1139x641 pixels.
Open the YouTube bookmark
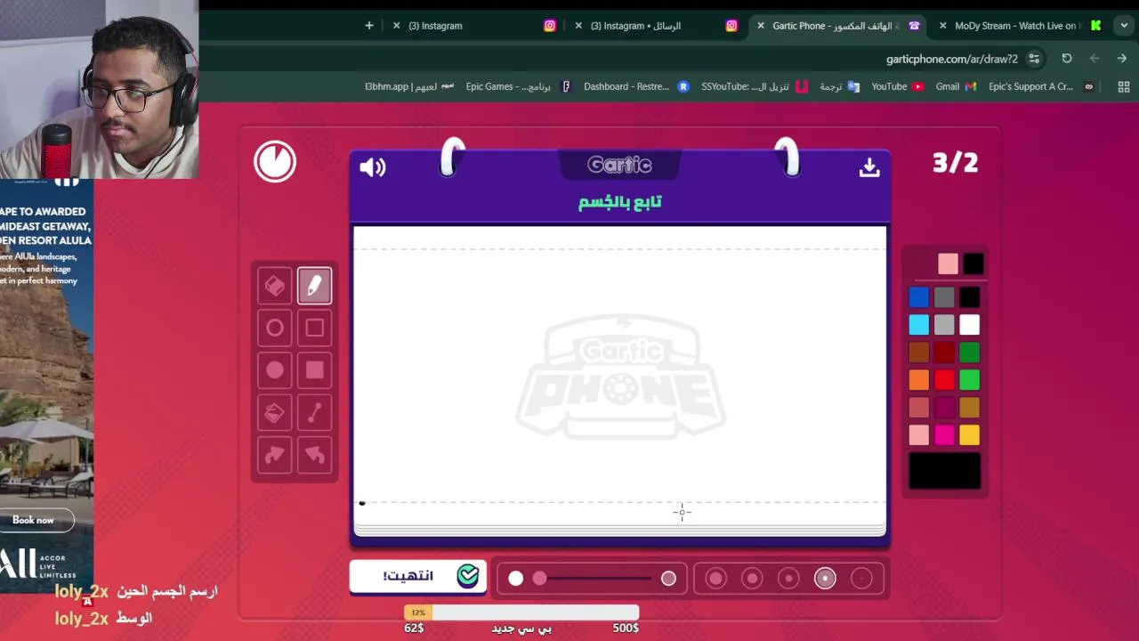point(898,86)
